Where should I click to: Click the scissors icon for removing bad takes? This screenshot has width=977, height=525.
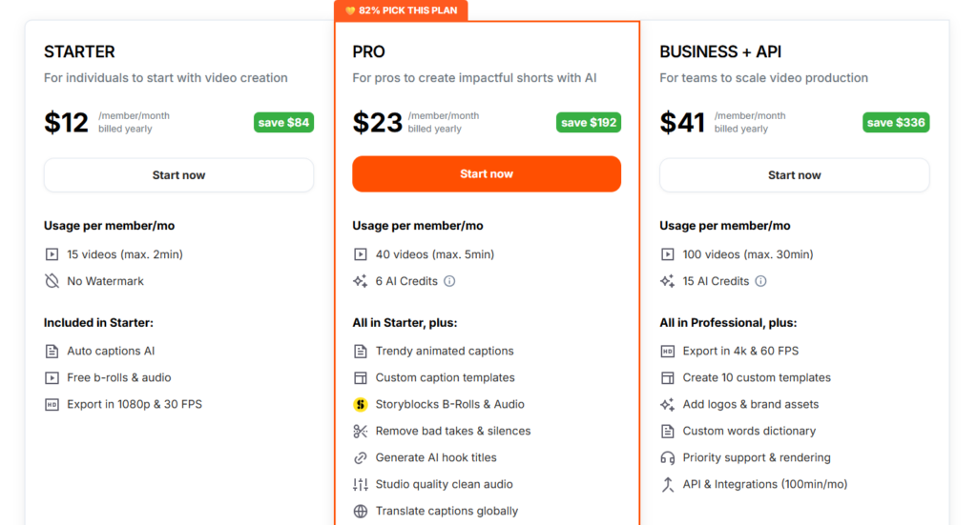click(360, 431)
